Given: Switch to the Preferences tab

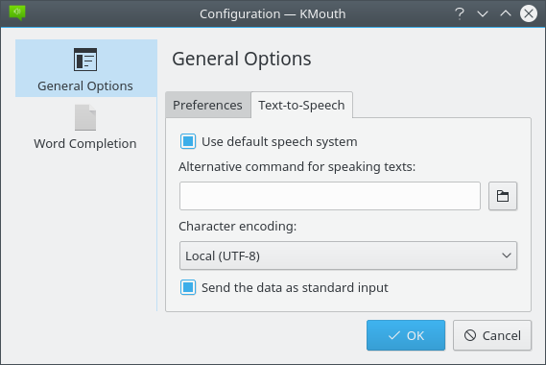Looking at the screenshot, I should coord(207,105).
